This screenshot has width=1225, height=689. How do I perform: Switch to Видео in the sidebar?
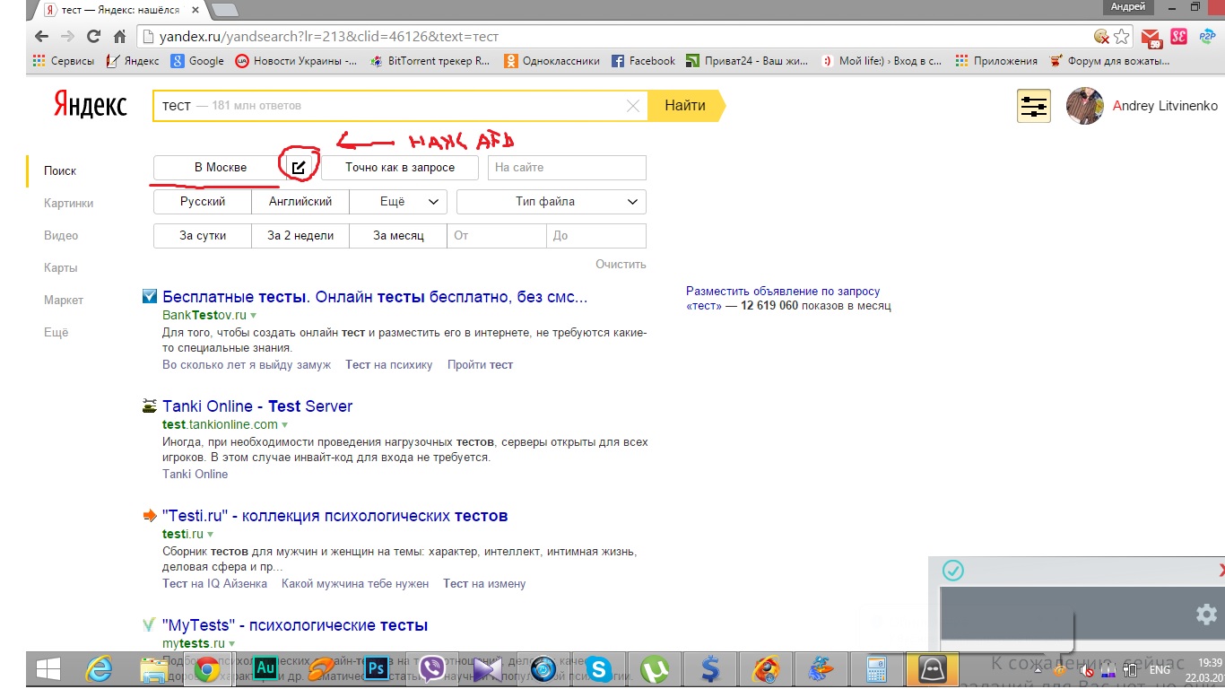click(61, 235)
